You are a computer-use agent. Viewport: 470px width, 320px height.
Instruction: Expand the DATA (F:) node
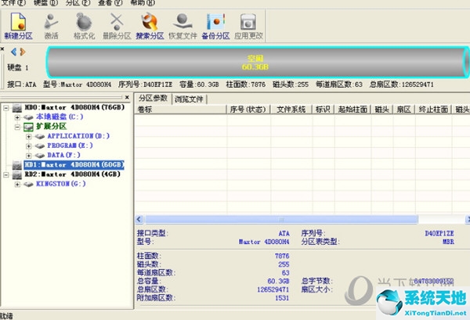click(x=28, y=156)
